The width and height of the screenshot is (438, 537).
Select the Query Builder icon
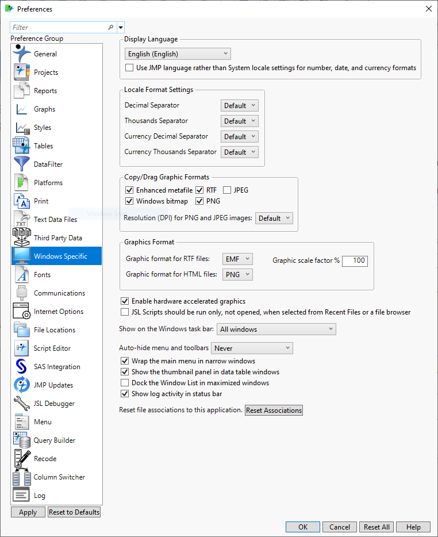coord(22,440)
